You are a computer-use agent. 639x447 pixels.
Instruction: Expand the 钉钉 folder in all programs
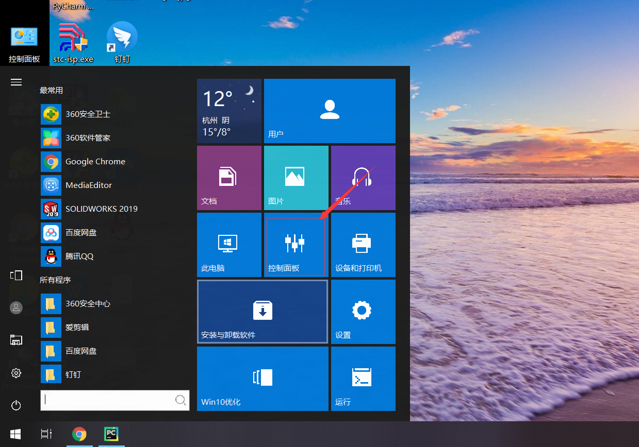click(x=114, y=374)
